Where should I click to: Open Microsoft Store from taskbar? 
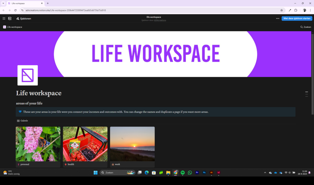[154, 173]
